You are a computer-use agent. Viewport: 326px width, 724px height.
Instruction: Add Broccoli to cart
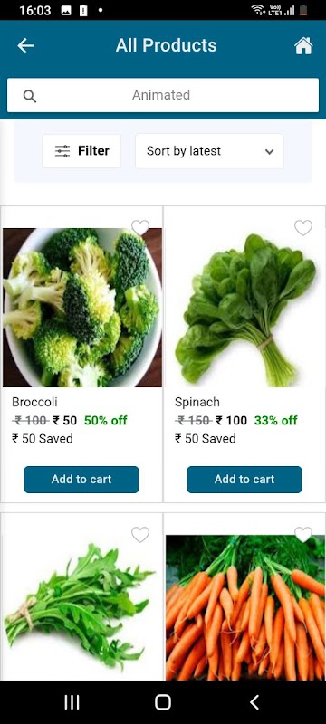point(81,480)
